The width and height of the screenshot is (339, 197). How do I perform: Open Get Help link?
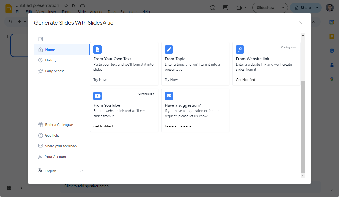click(52, 136)
